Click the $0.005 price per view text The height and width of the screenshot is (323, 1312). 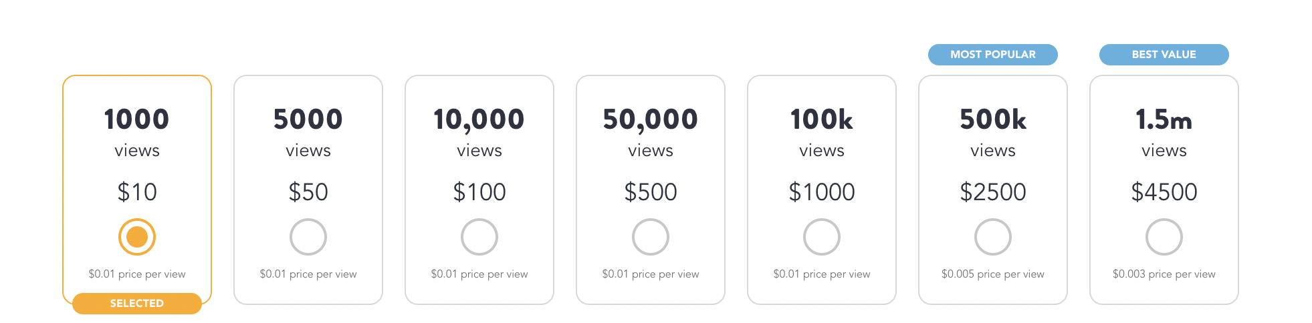993,274
